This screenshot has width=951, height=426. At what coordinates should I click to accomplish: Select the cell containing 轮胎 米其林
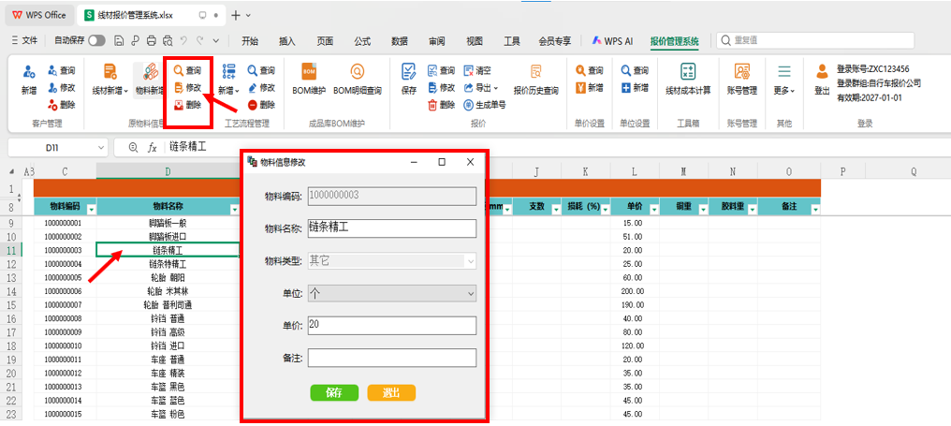pyautogui.click(x=168, y=291)
